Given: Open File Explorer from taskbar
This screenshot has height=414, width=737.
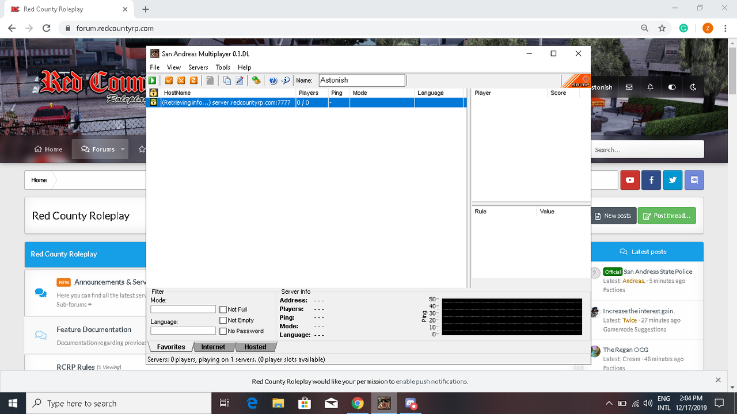Looking at the screenshot, I should tap(278, 403).
